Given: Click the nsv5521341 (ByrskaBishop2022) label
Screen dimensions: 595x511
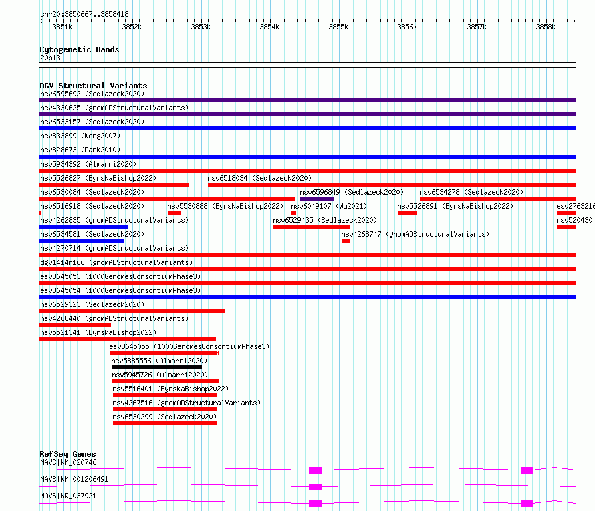Looking at the screenshot, I should tap(98, 332).
